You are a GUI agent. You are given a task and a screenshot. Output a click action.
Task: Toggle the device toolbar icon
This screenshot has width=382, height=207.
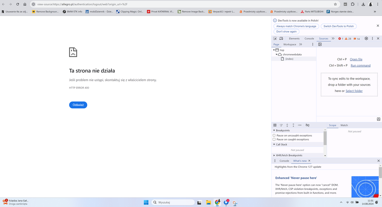tap(281, 39)
